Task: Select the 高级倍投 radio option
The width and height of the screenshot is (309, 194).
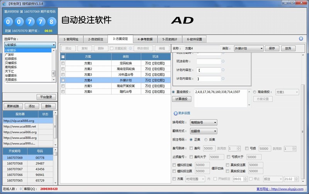Action: pos(255,92)
